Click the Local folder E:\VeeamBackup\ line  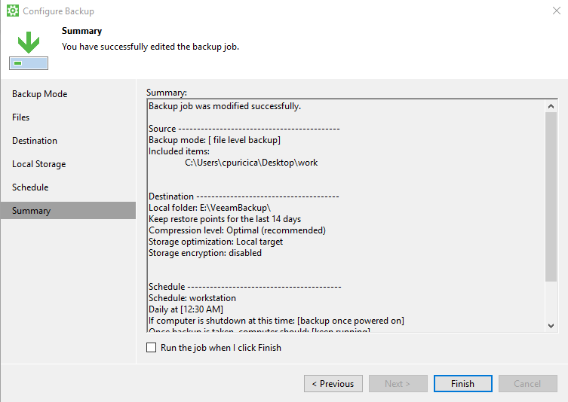(210, 208)
